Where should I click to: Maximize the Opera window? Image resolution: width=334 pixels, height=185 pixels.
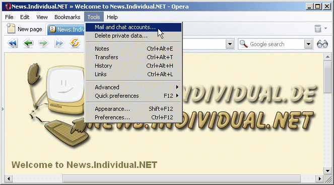(317, 7)
